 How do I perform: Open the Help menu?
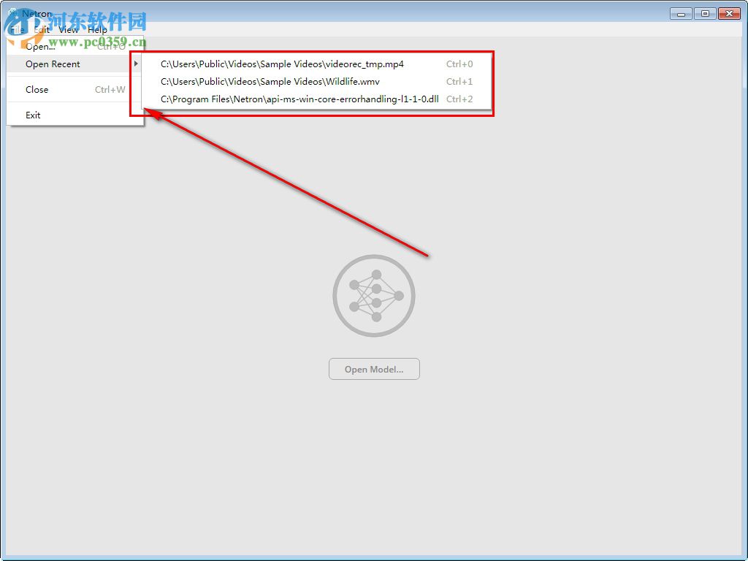click(x=97, y=29)
